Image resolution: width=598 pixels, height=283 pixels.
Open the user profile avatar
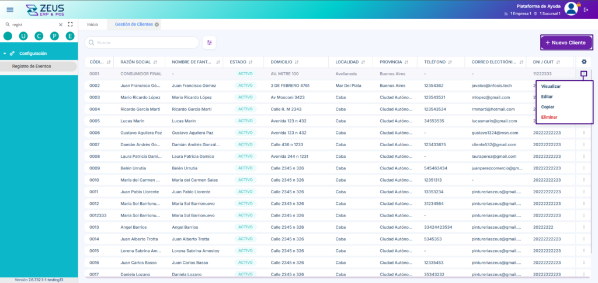pos(571,9)
